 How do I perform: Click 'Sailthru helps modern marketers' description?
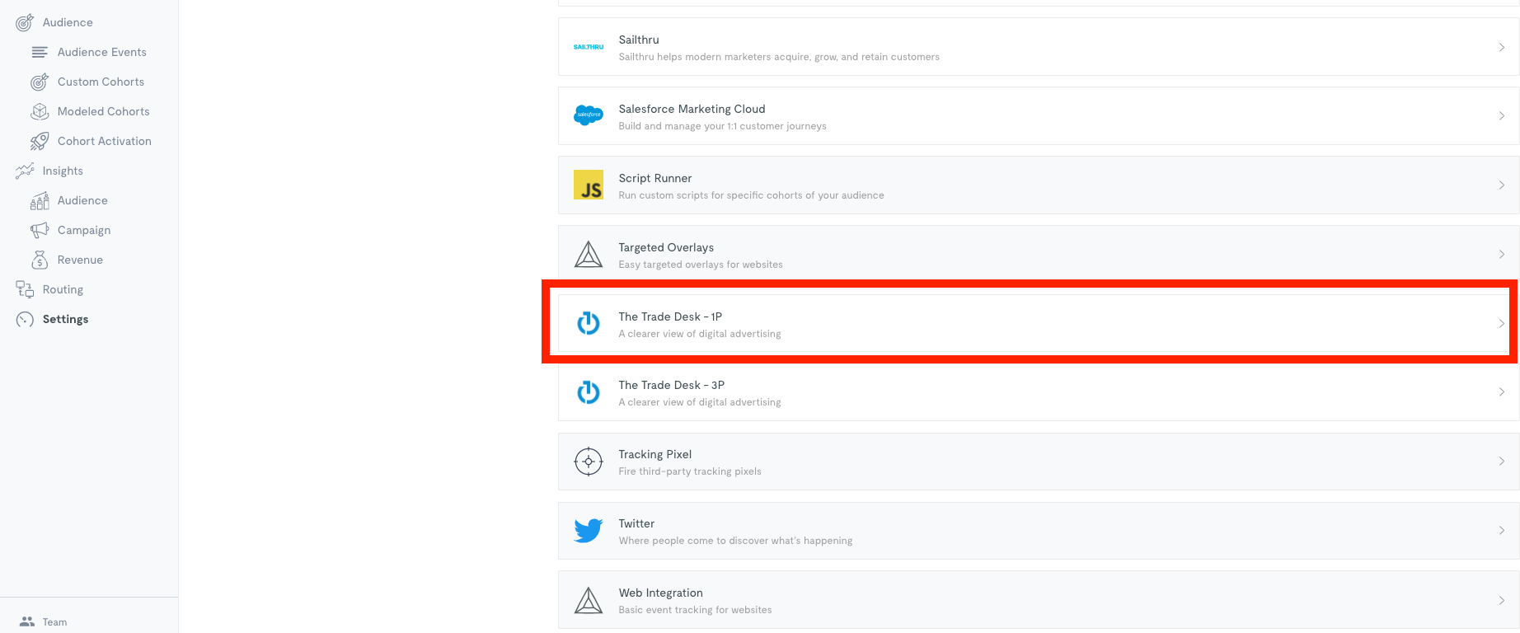tap(779, 57)
